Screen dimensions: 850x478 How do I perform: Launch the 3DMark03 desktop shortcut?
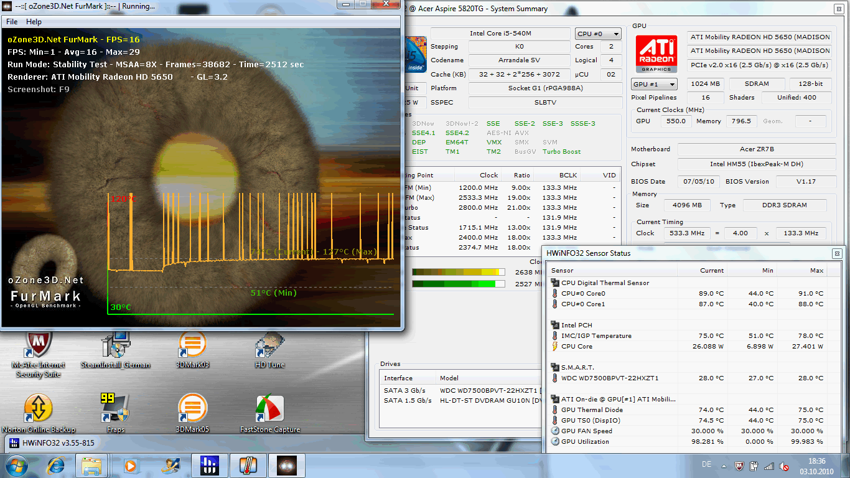[x=192, y=350]
